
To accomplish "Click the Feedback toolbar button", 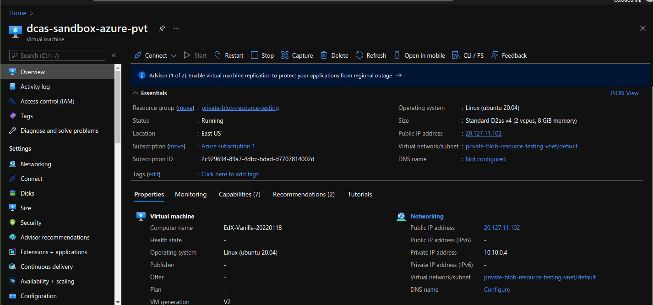I will click(509, 55).
